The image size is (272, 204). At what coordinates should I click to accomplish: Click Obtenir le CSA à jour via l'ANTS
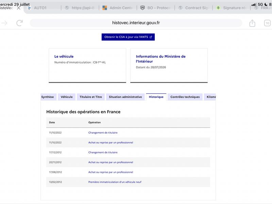click(x=128, y=37)
